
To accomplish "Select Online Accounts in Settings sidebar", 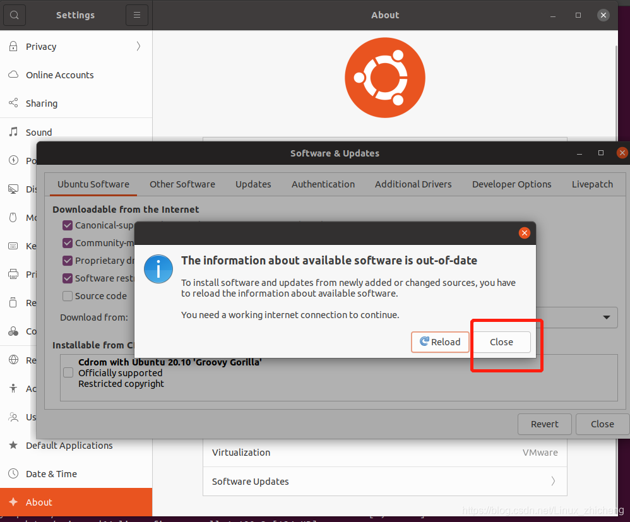I will coord(76,74).
